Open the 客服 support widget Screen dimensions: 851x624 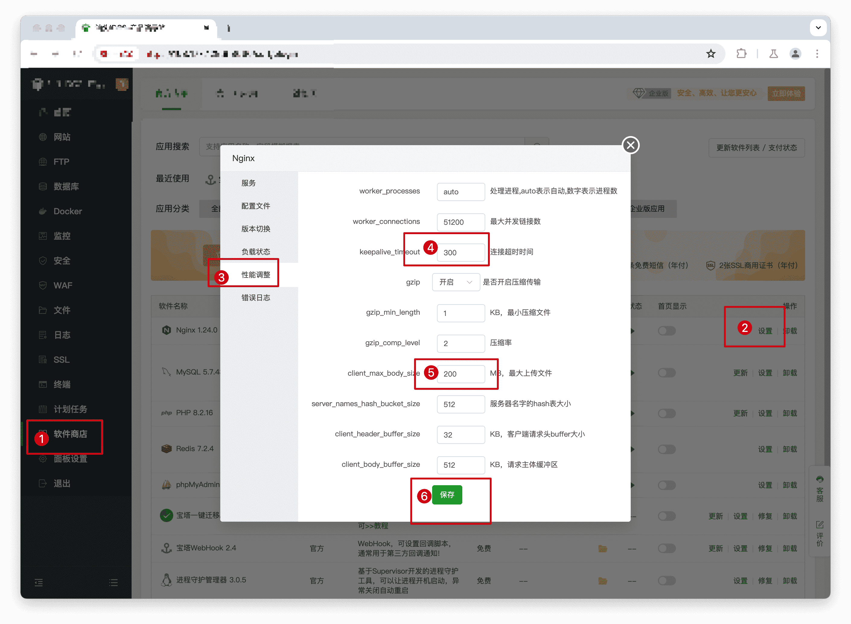pos(820,489)
